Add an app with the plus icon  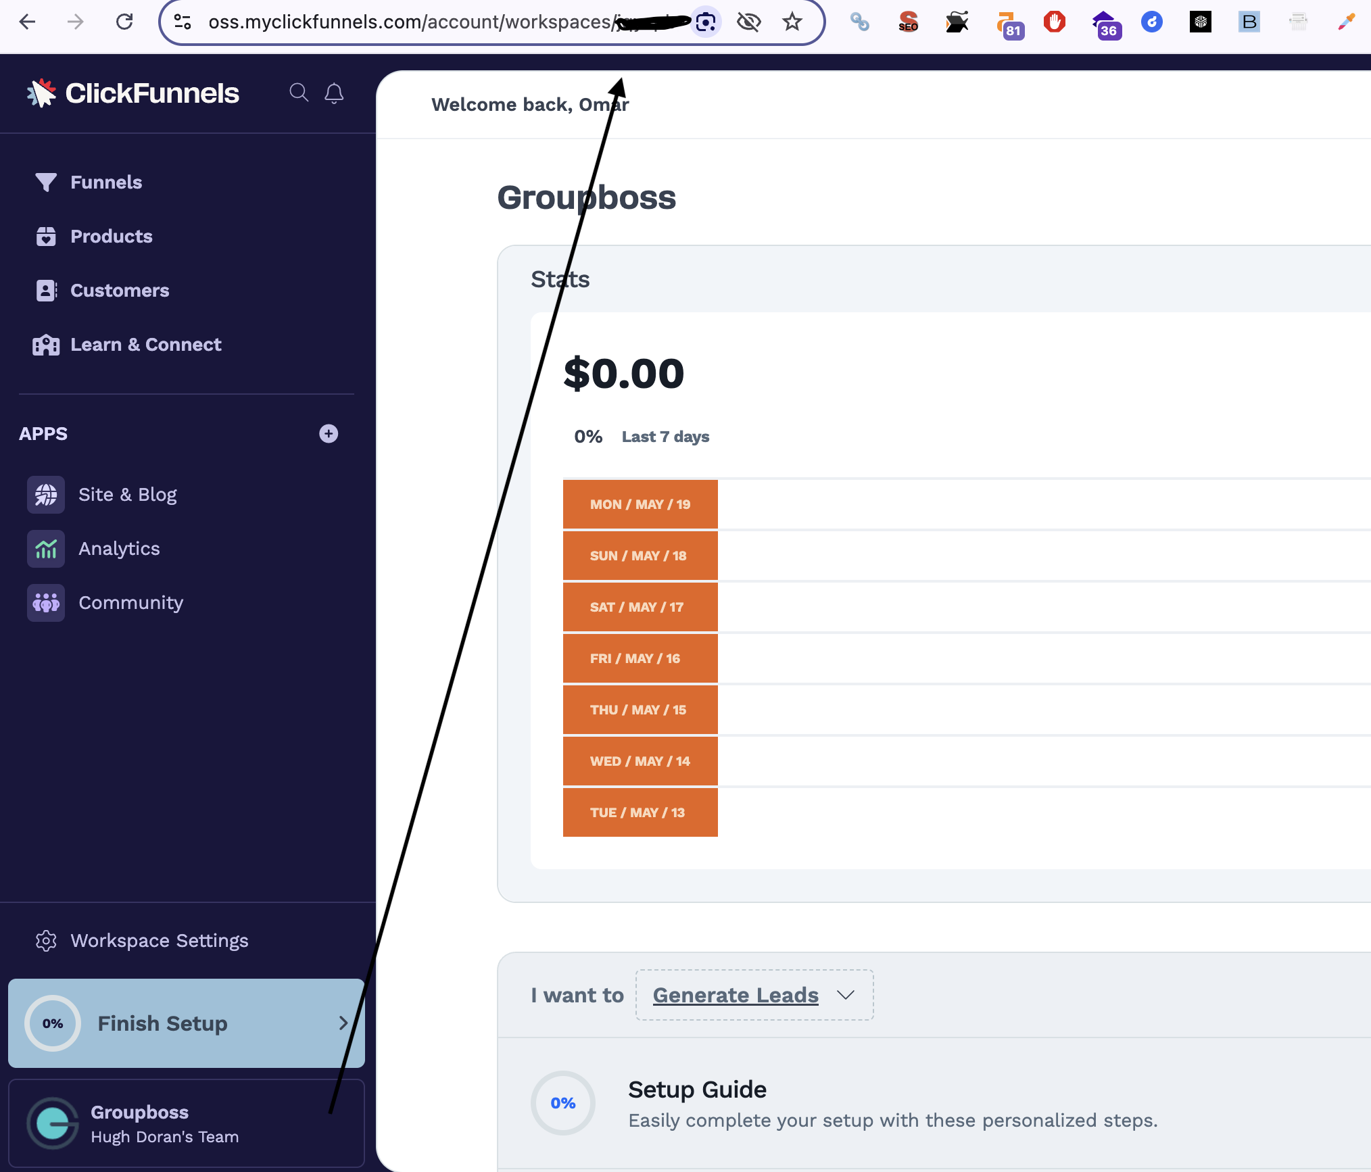click(329, 434)
